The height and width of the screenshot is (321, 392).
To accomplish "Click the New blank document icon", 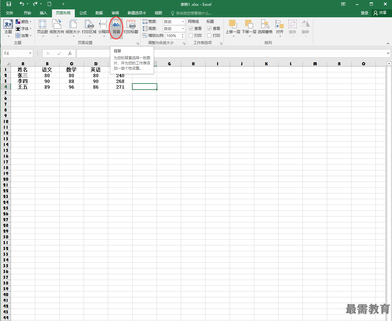I will click(49, 4).
